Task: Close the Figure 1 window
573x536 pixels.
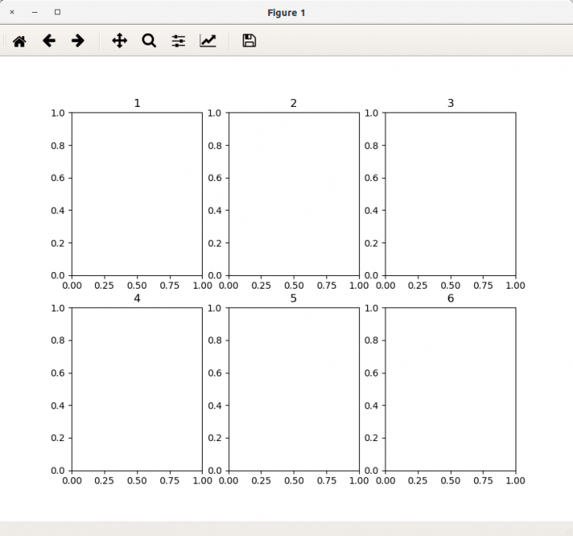Action: (x=12, y=12)
